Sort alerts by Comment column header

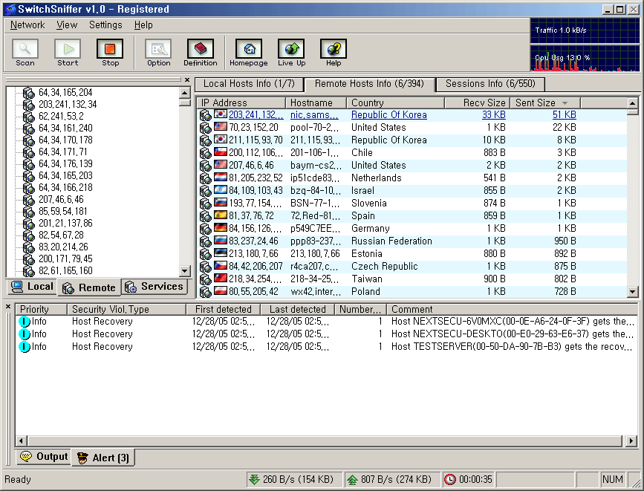[x=513, y=309]
